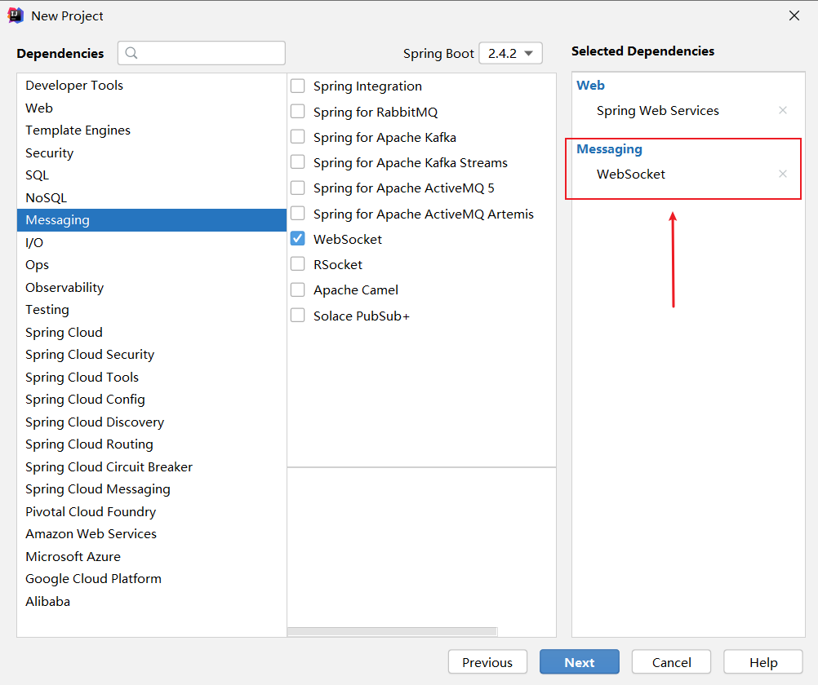Select Spring Web Services in selected list
The height and width of the screenshot is (685, 818).
(657, 111)
